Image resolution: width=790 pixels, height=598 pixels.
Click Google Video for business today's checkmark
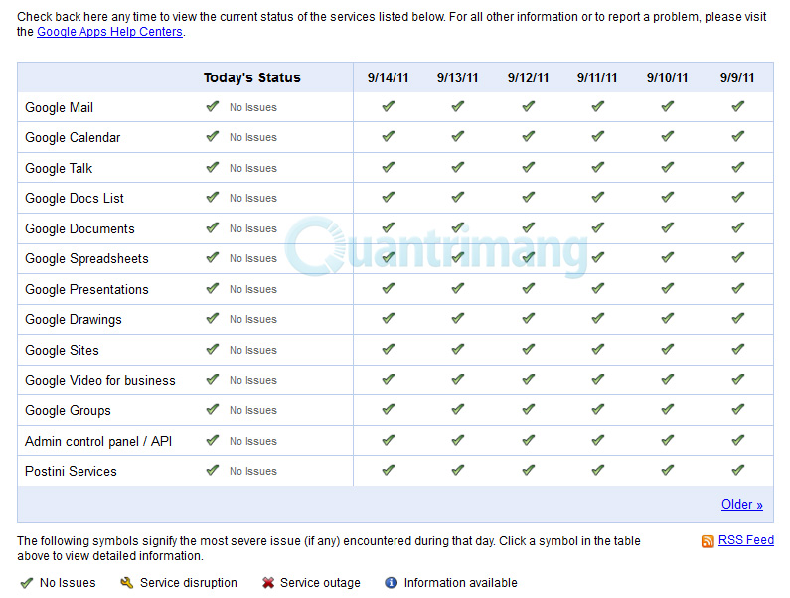[212, 380]
